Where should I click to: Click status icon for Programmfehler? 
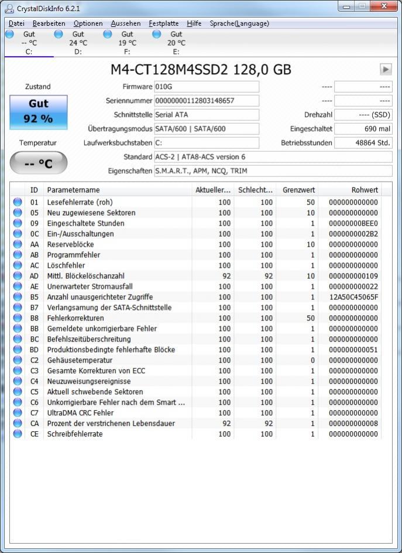tap(18, 255)
